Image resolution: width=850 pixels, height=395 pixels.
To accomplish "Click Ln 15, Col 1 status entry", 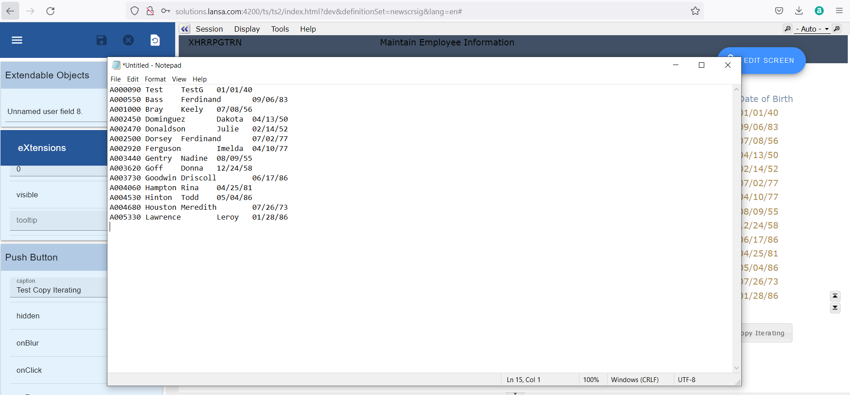I will click(x=523, y=380).
